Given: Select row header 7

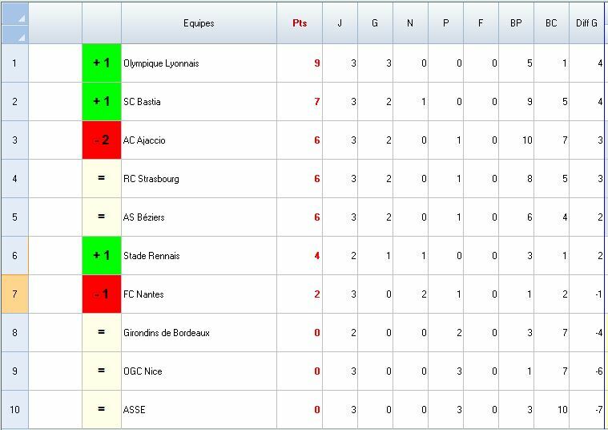Looking at the screenshot, I should (14, 294).
